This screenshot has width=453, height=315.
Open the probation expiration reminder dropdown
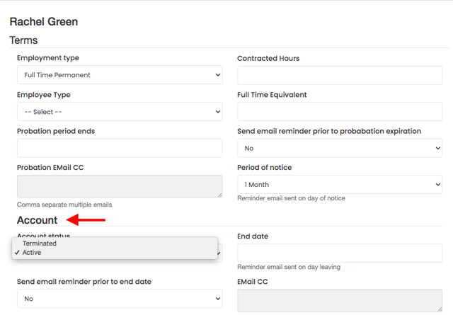(339, 149)
